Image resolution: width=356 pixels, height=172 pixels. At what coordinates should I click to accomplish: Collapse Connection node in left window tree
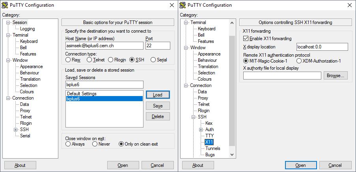[x=8, y=98]
